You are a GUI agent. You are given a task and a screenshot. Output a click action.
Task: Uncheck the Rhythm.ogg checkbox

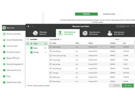50,77
